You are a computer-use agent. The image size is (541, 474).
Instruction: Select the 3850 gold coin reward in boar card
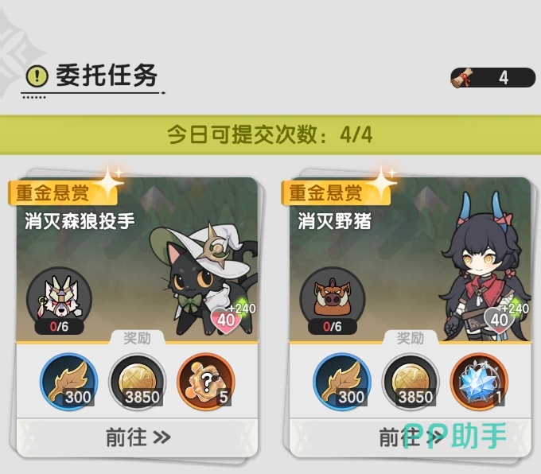[411, 382]
